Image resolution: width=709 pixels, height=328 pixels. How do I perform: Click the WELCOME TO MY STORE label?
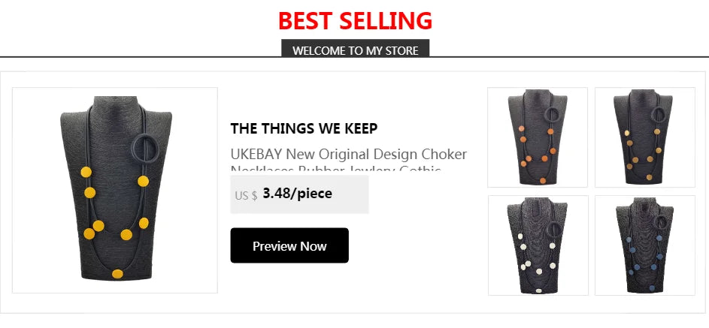coord(355,50)
